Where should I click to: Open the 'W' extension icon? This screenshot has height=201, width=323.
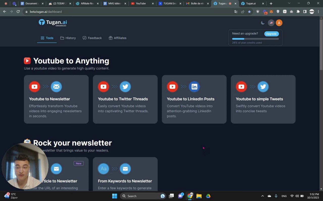pyautogui.click(x=285, y=12)
